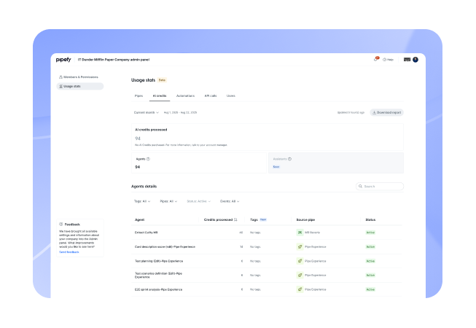Click the info icon next to Assistants

(289, 159)
